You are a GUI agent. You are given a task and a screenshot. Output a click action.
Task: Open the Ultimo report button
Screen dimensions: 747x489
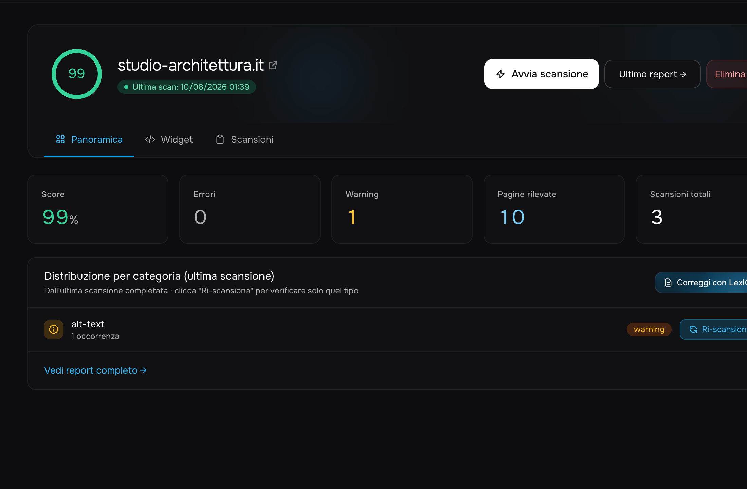pos(652,74)
